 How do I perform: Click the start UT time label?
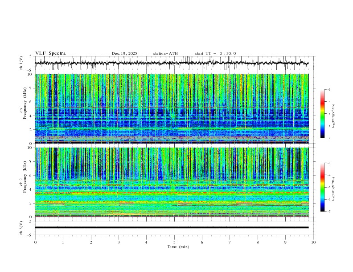[215, 53]
